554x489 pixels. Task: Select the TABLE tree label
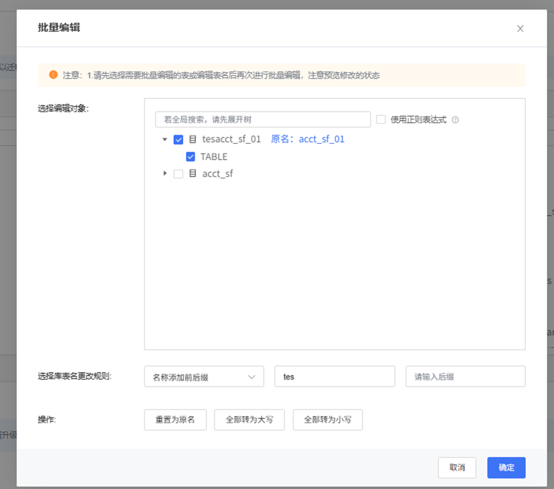(x=214, y=157)
